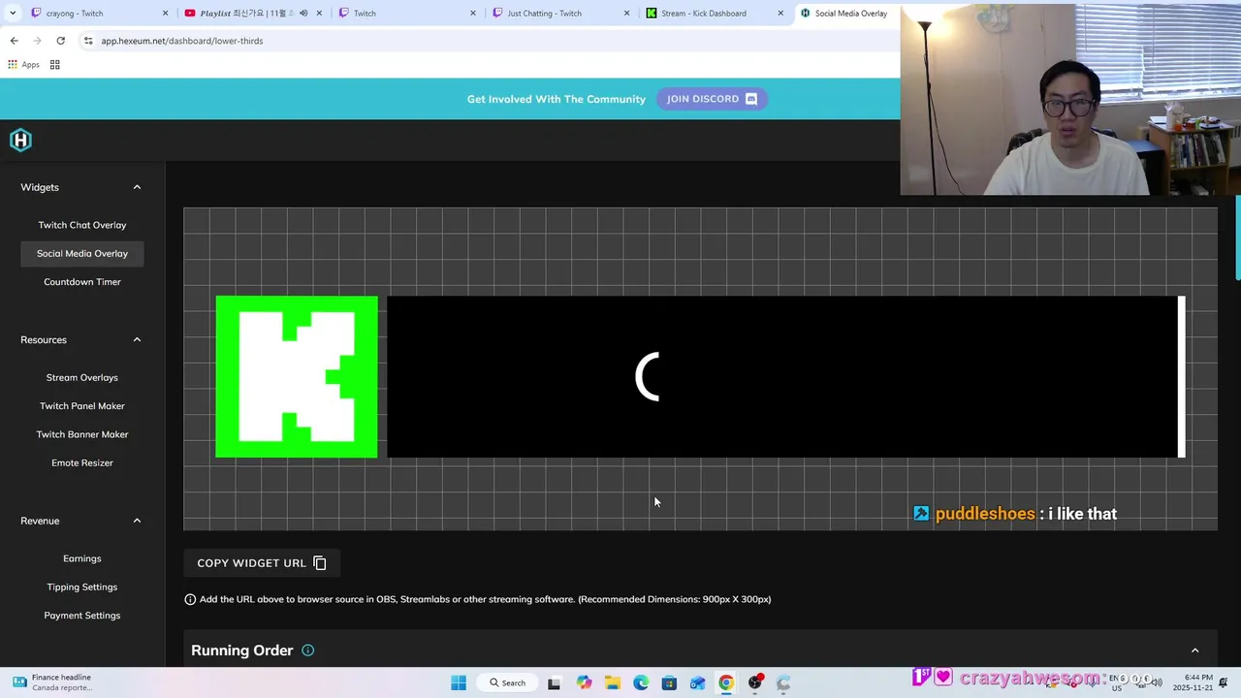Close the Just Chatting - Twitch tab
Image resolution: width=1241 pixels, height=698 pixels.
pyautogui.click(x=627, y=14)
